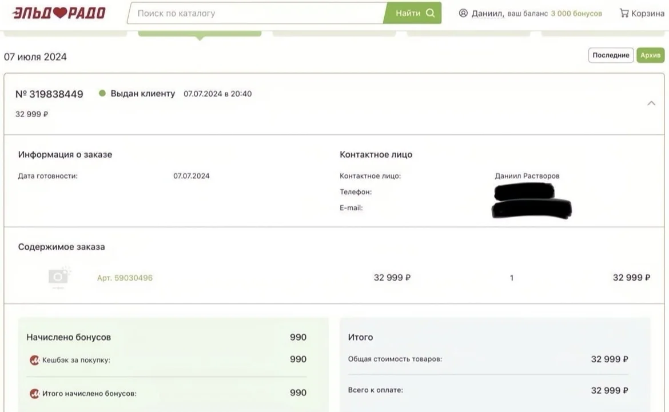The width and height of the screenshot is (669, 412).
Task: Focus the Поиск по каталогу search field
Action: pos(257,13)
